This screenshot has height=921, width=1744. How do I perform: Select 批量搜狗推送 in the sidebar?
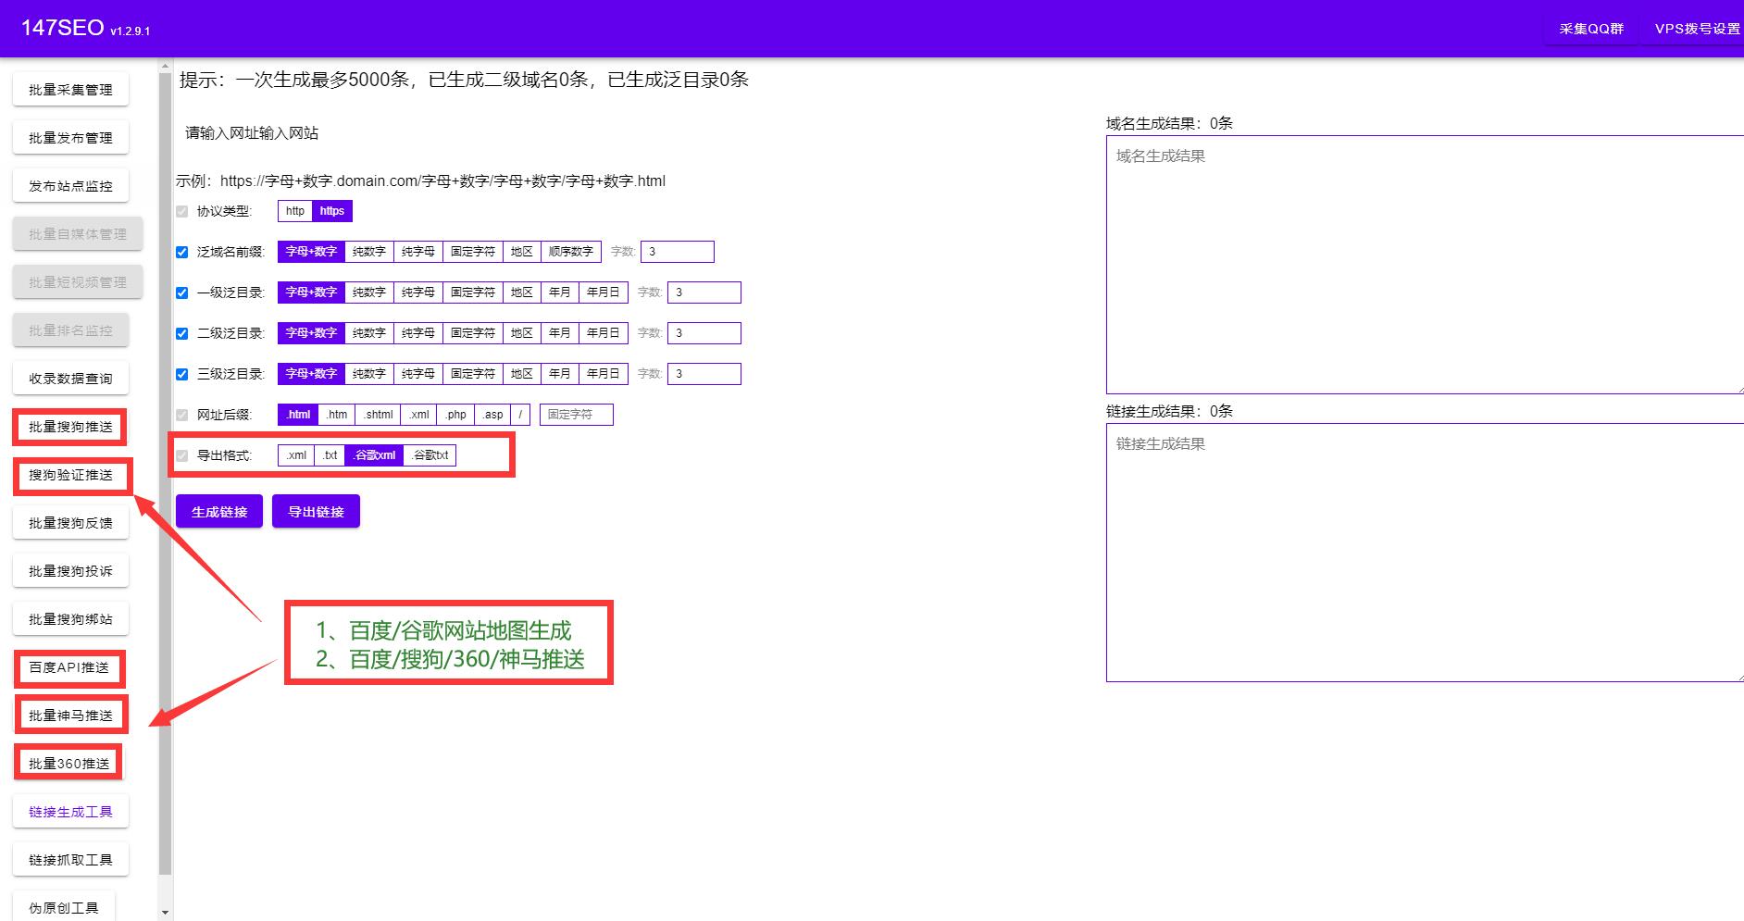click(x=70, y=427)
